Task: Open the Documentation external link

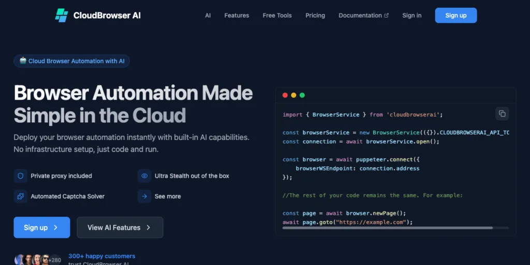Action: click(363, 15)
